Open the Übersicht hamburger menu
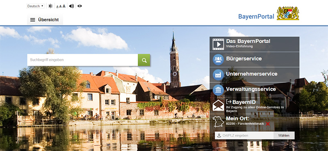The width and height of the screenshot is (328, 151). (45, 20)
